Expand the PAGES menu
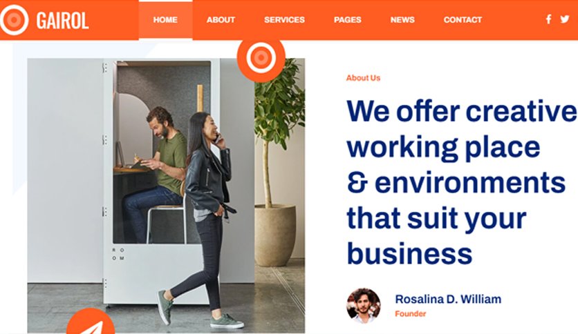578x334 pixels. pos(347,20)
